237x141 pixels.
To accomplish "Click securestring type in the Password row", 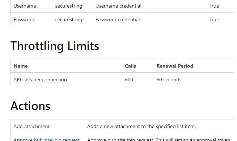I will 69,20.
